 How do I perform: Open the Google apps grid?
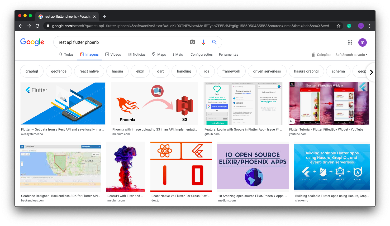click(x=350, y=42)
